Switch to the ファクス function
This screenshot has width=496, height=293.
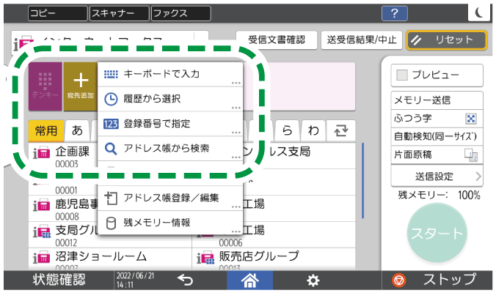click(181, 14)
